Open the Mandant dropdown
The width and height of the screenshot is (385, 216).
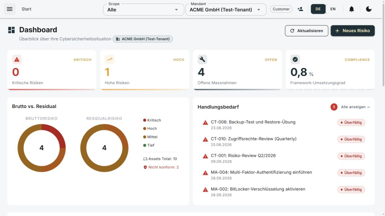tap(226, 10)
